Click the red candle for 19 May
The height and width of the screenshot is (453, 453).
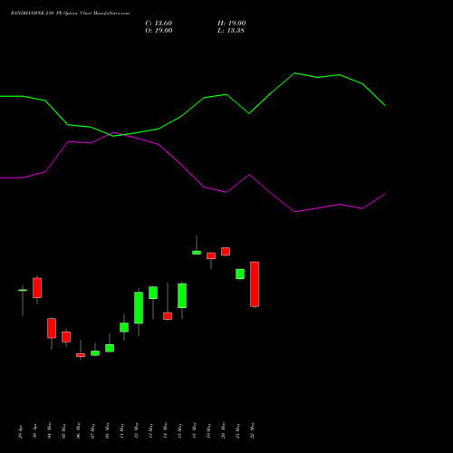[211, 255]
